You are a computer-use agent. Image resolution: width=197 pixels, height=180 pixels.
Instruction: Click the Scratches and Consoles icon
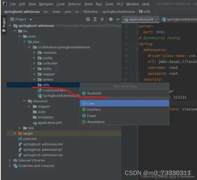(15, 166)
